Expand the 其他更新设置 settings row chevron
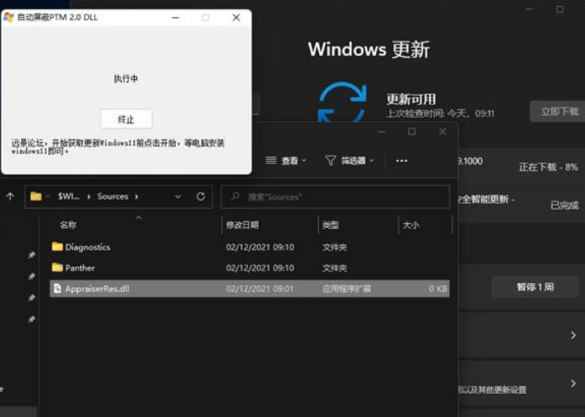The width and height of the screenshot is (585, 417). point(575,383)
